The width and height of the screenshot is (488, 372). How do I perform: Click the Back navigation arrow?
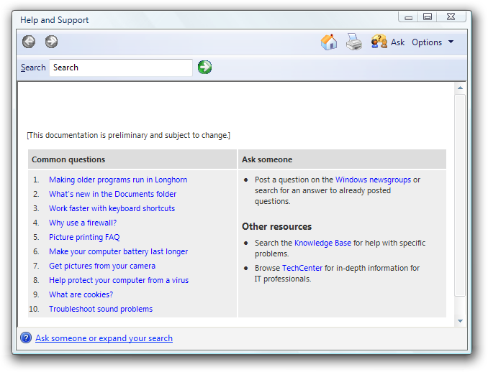click(29, 42)
